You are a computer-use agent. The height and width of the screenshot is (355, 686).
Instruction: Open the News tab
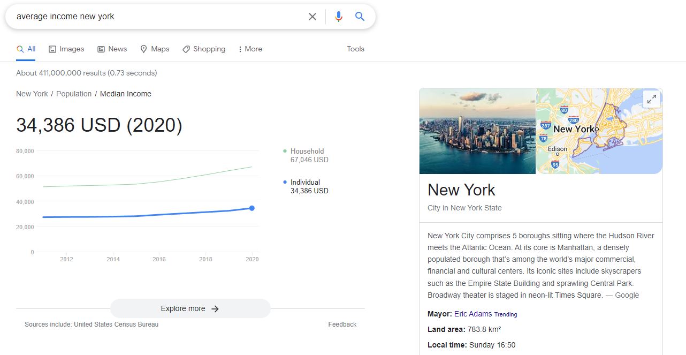pyautogui.click(x=112, y=49)
